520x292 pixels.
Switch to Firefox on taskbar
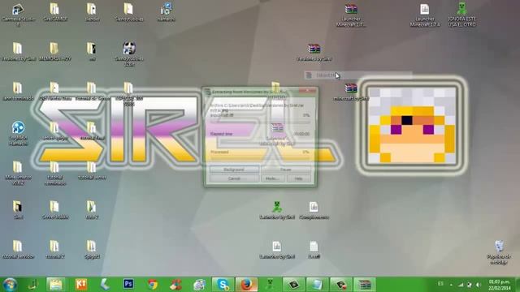[246, 285]
